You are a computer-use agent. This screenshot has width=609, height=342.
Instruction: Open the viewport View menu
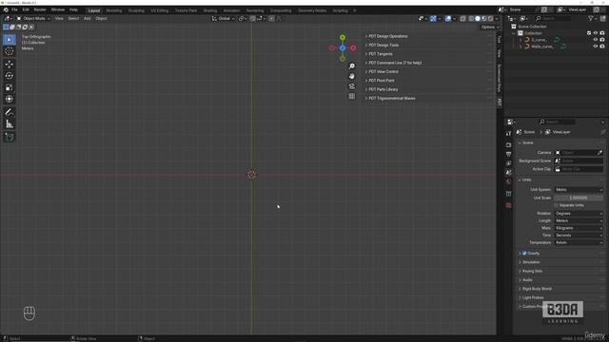coord(59,19)
